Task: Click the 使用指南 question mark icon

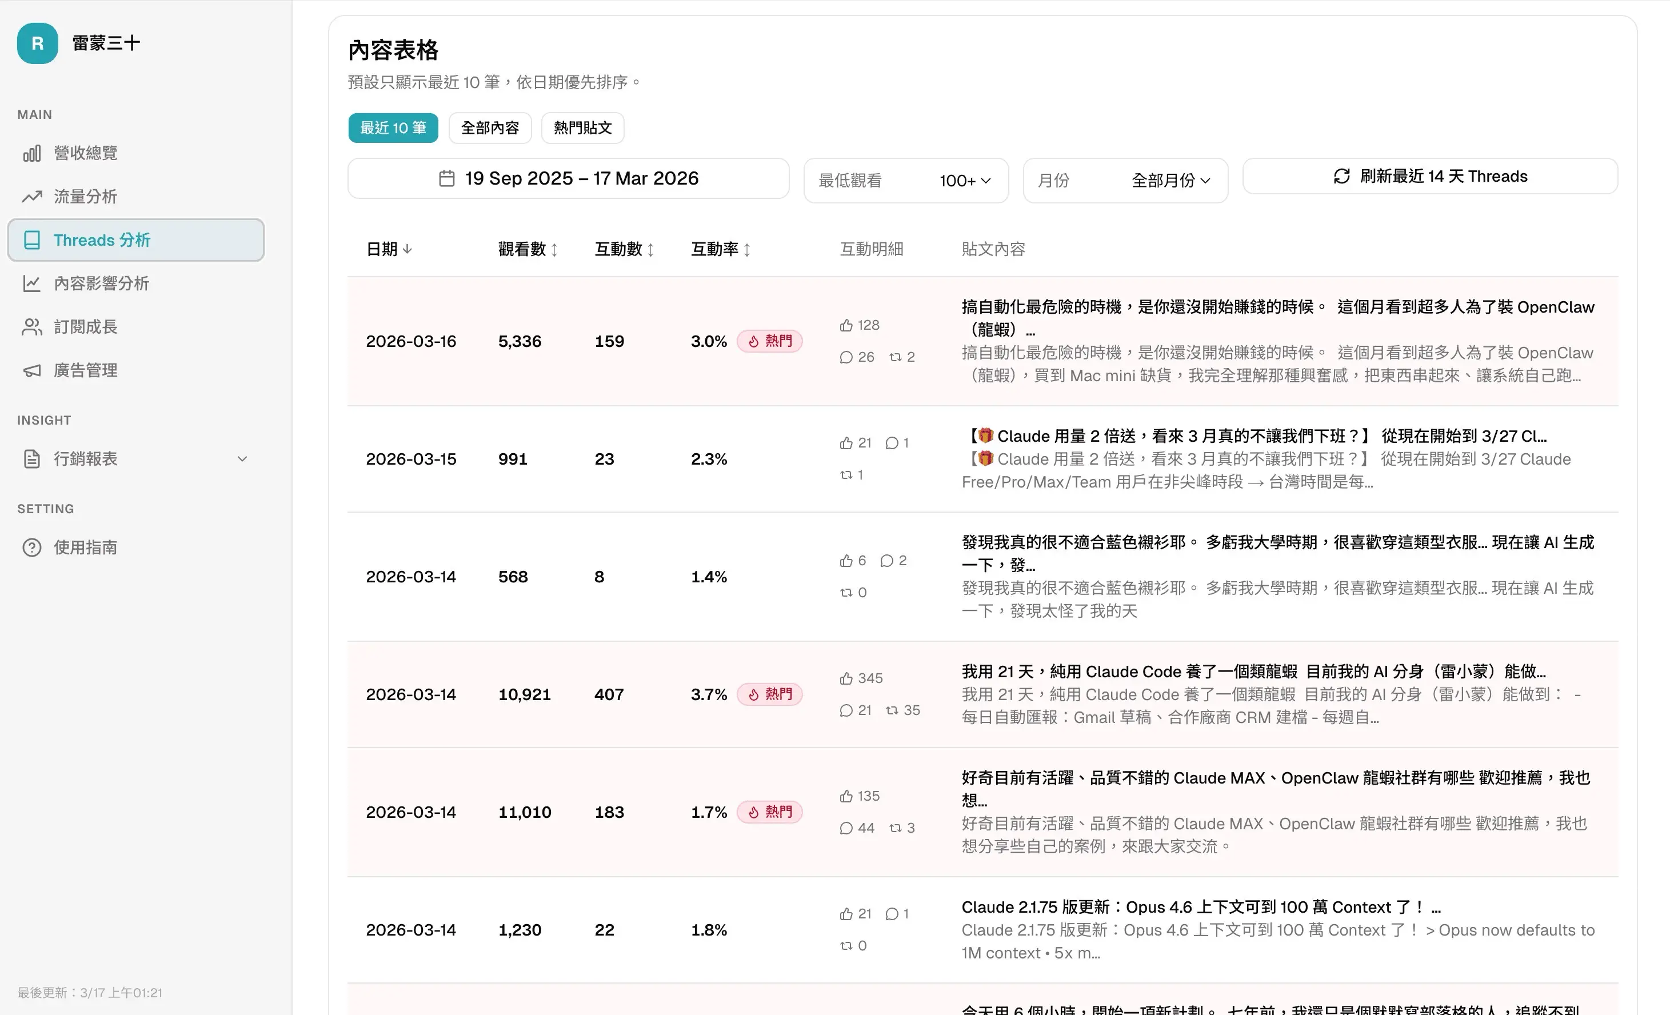Action: 31,548
